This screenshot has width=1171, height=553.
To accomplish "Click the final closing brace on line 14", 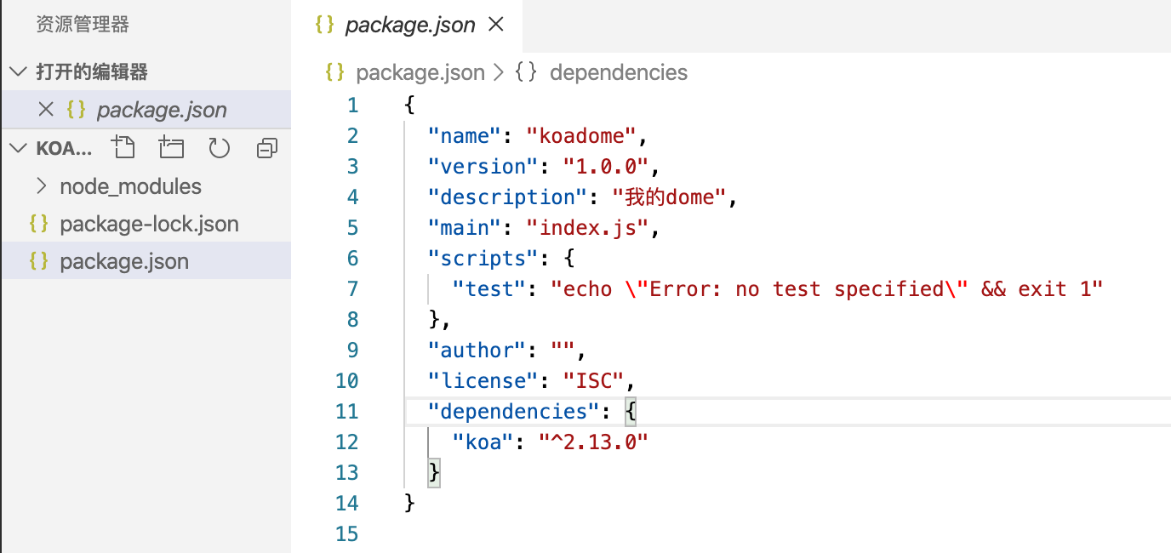I will (409, 504).
